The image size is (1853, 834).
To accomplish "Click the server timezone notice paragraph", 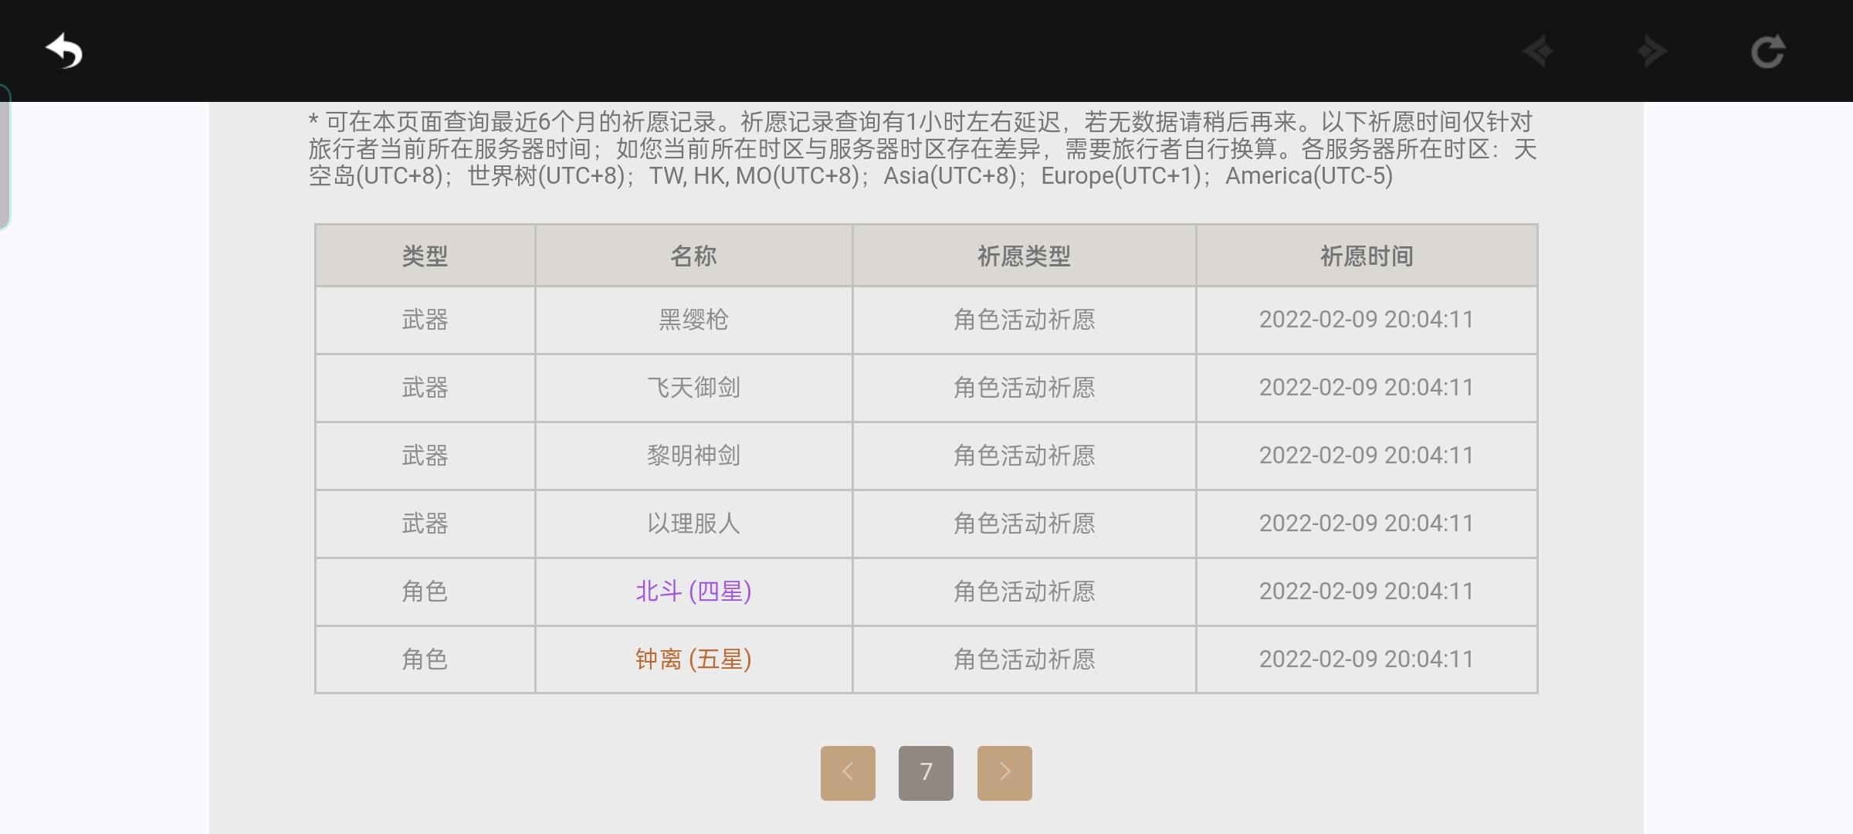I will (923, 149).
